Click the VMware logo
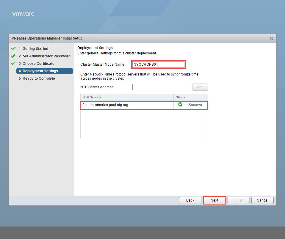The image size is (285, 239). (x=24, y=14)
